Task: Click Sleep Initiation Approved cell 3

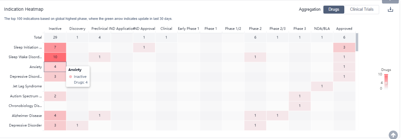Action: tap(344, 47)
